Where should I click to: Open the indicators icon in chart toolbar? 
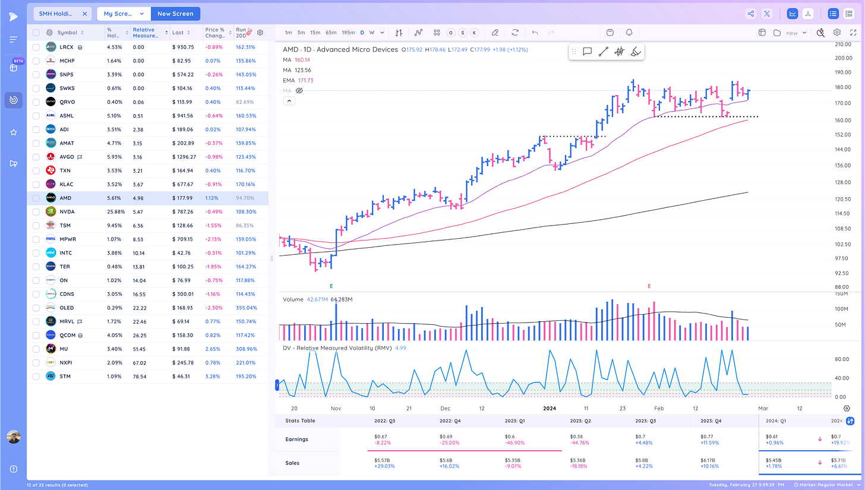[418, 33]
